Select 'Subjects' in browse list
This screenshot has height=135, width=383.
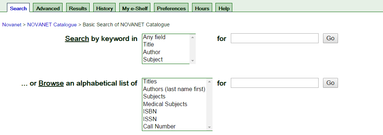coord(174,97)
